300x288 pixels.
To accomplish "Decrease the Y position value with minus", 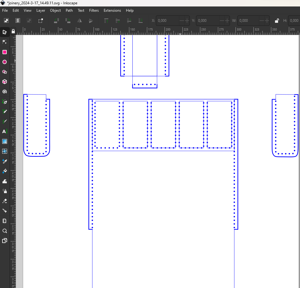I will click(222, 21).
